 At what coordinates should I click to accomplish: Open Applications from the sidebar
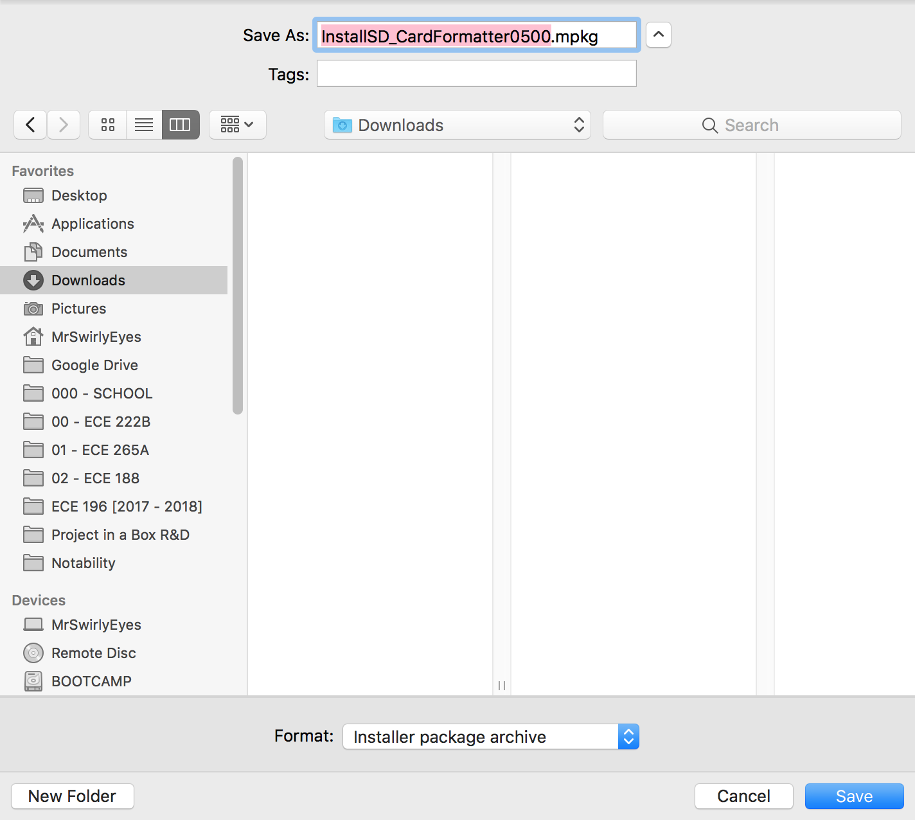tap(93, 224)
